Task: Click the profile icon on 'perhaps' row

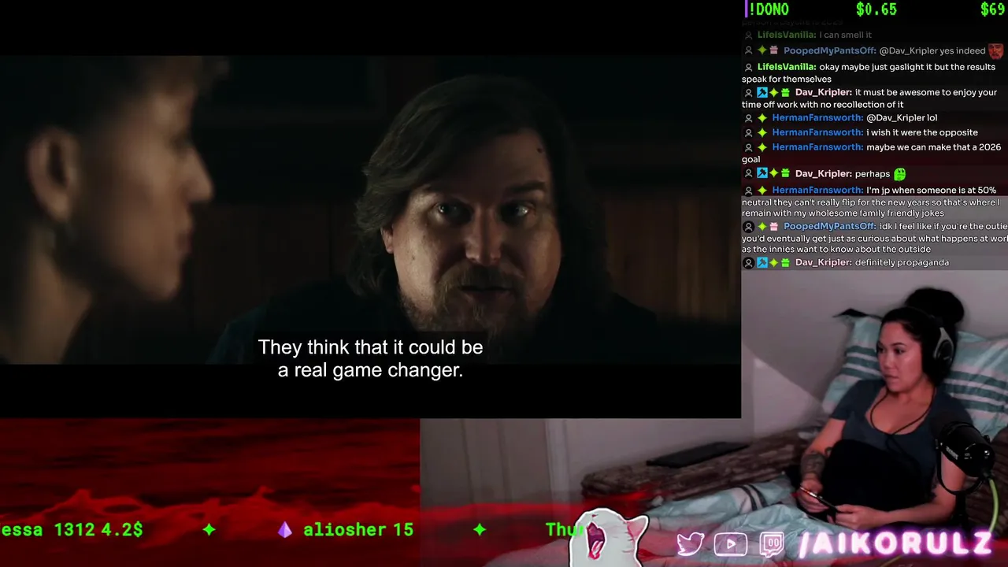Action: pyautogui.click(x=749, y=174)
